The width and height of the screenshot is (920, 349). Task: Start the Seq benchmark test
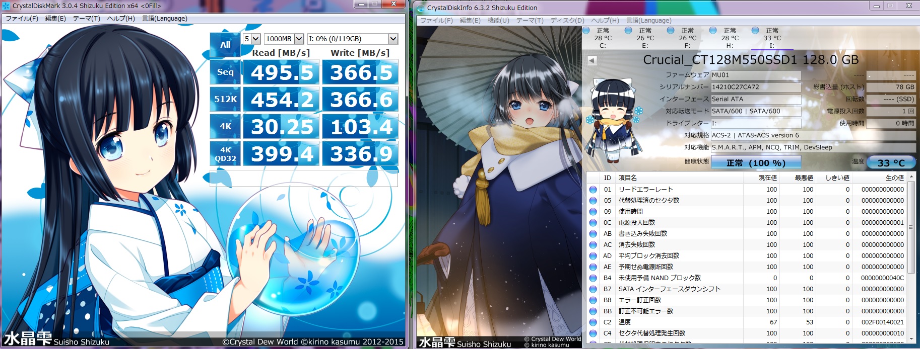click(225, 72)
